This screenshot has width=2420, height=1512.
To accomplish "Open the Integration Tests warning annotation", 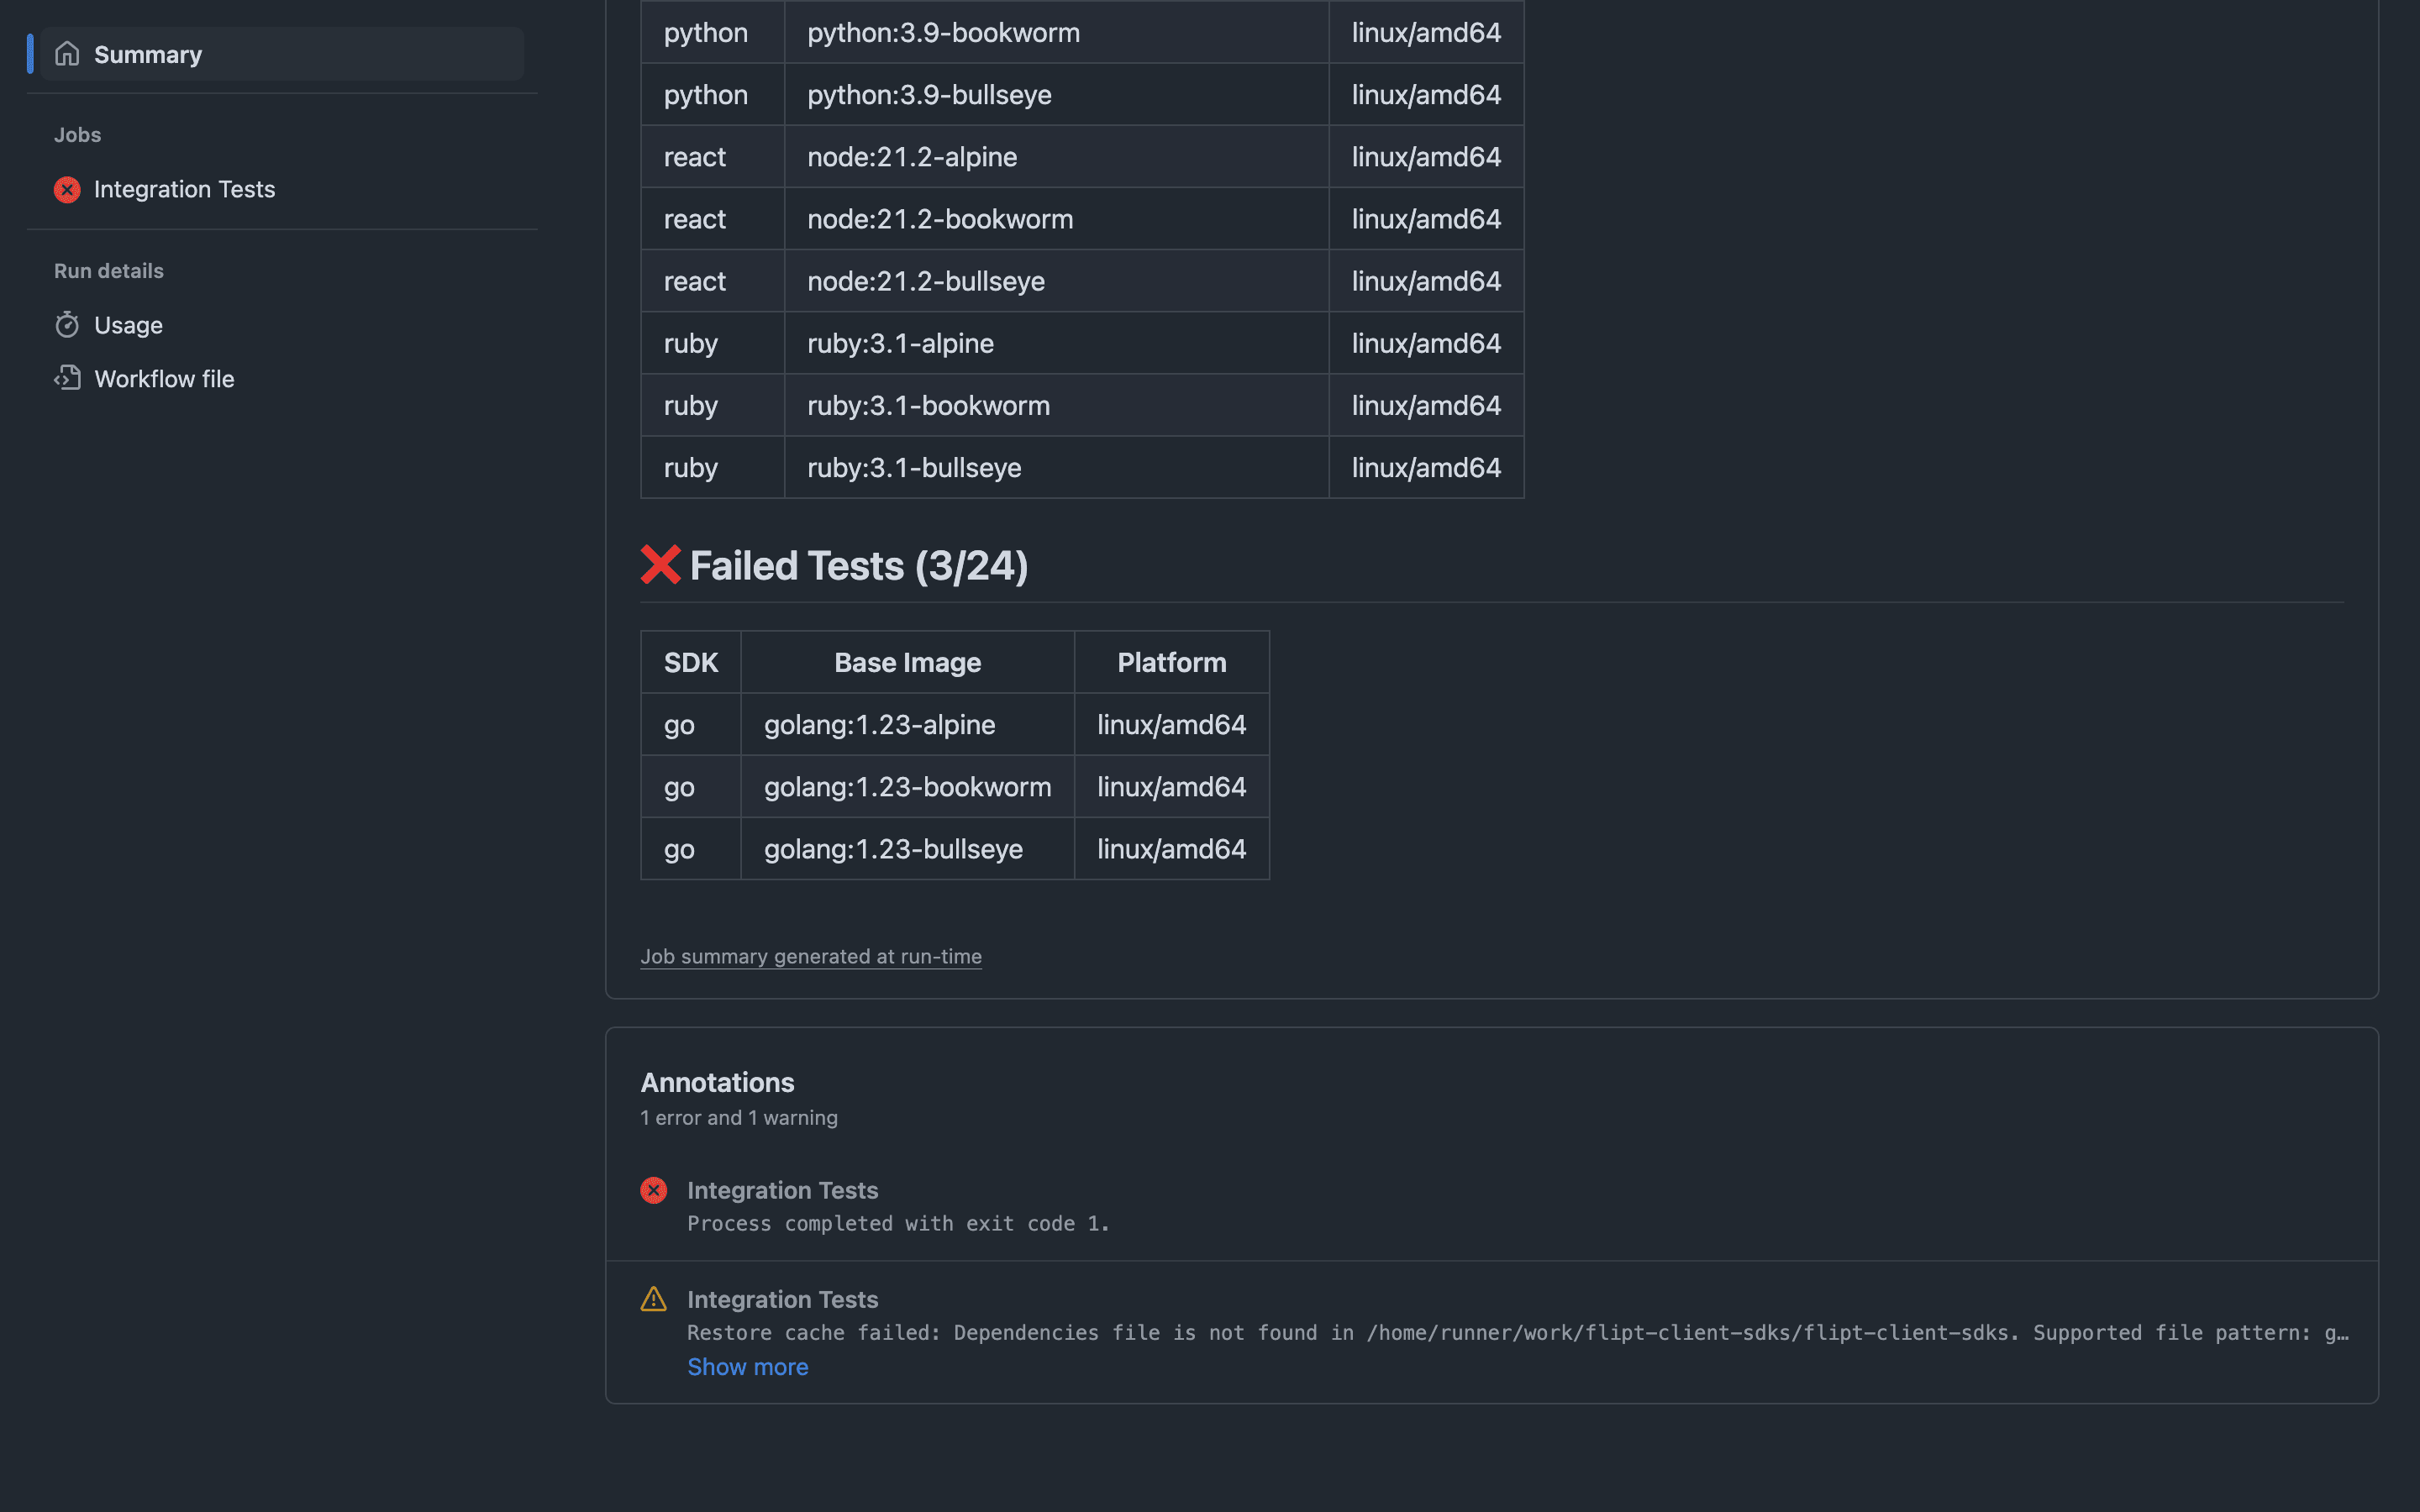I will point(782,1298).
